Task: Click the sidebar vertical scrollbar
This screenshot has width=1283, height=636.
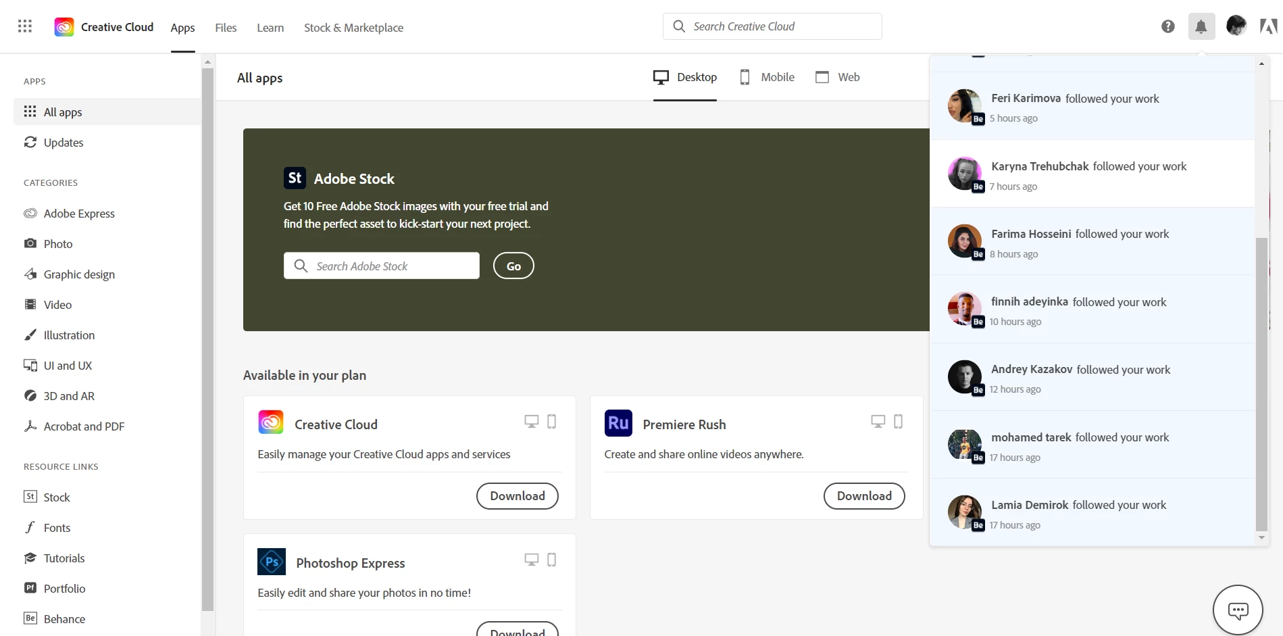Action: click(x=207, y=338)
